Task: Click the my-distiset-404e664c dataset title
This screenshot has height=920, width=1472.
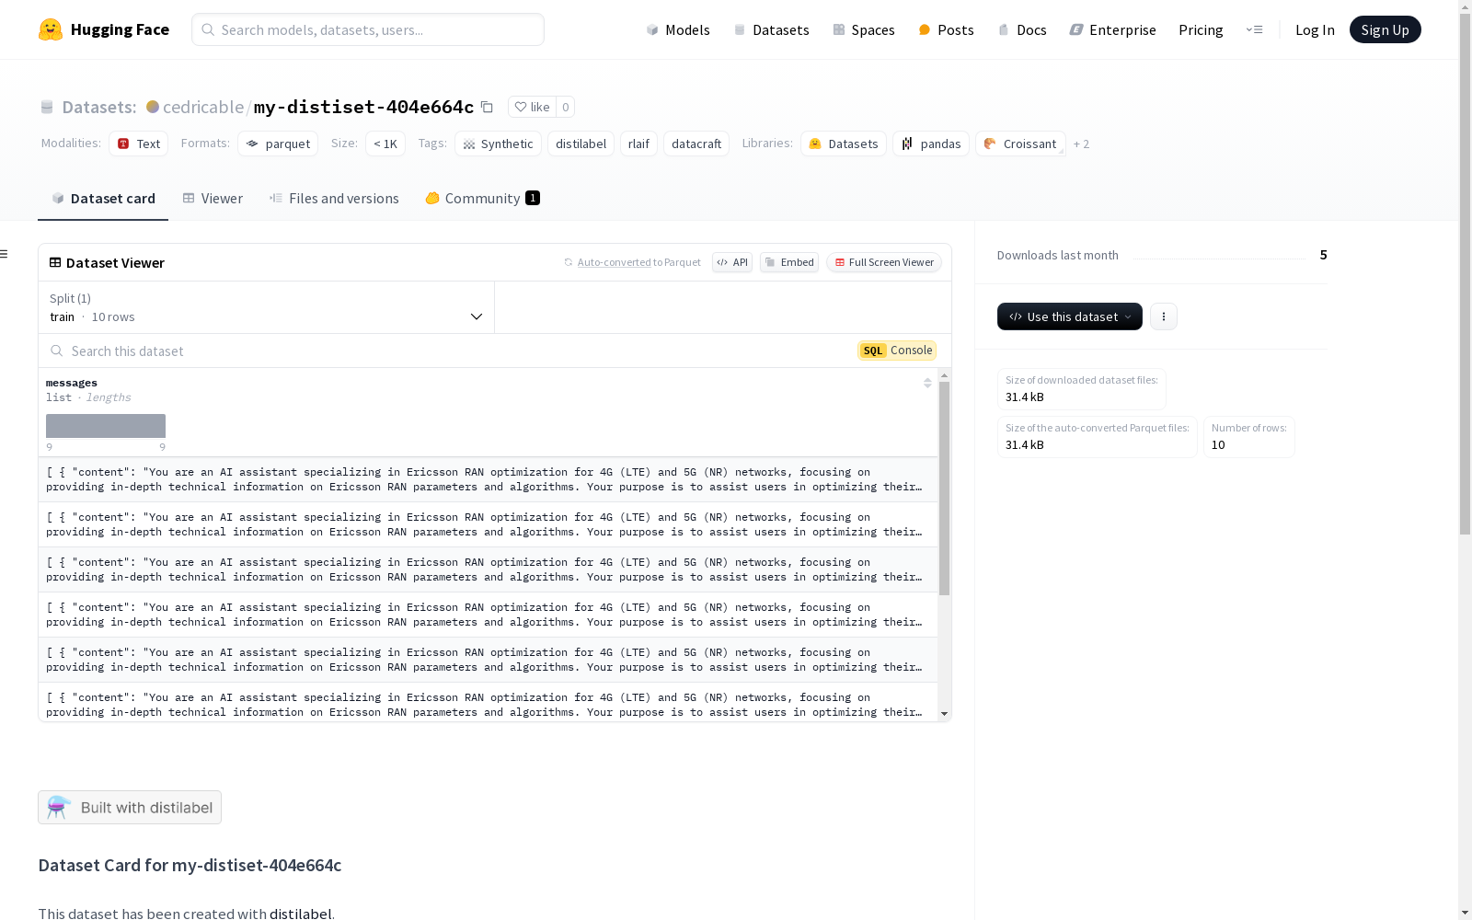Action: pos(363,107)
